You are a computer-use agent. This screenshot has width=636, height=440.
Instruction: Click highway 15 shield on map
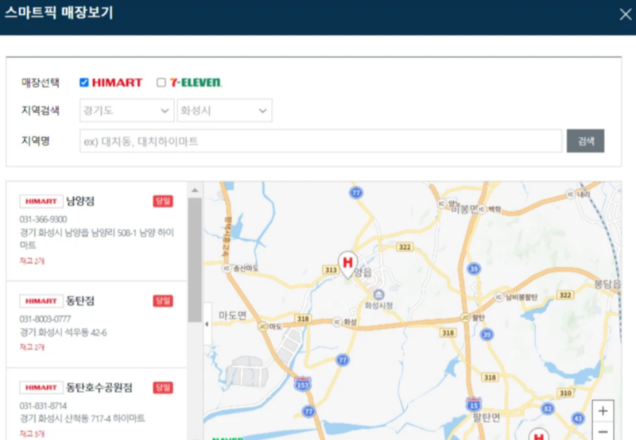tap(473, 404)
